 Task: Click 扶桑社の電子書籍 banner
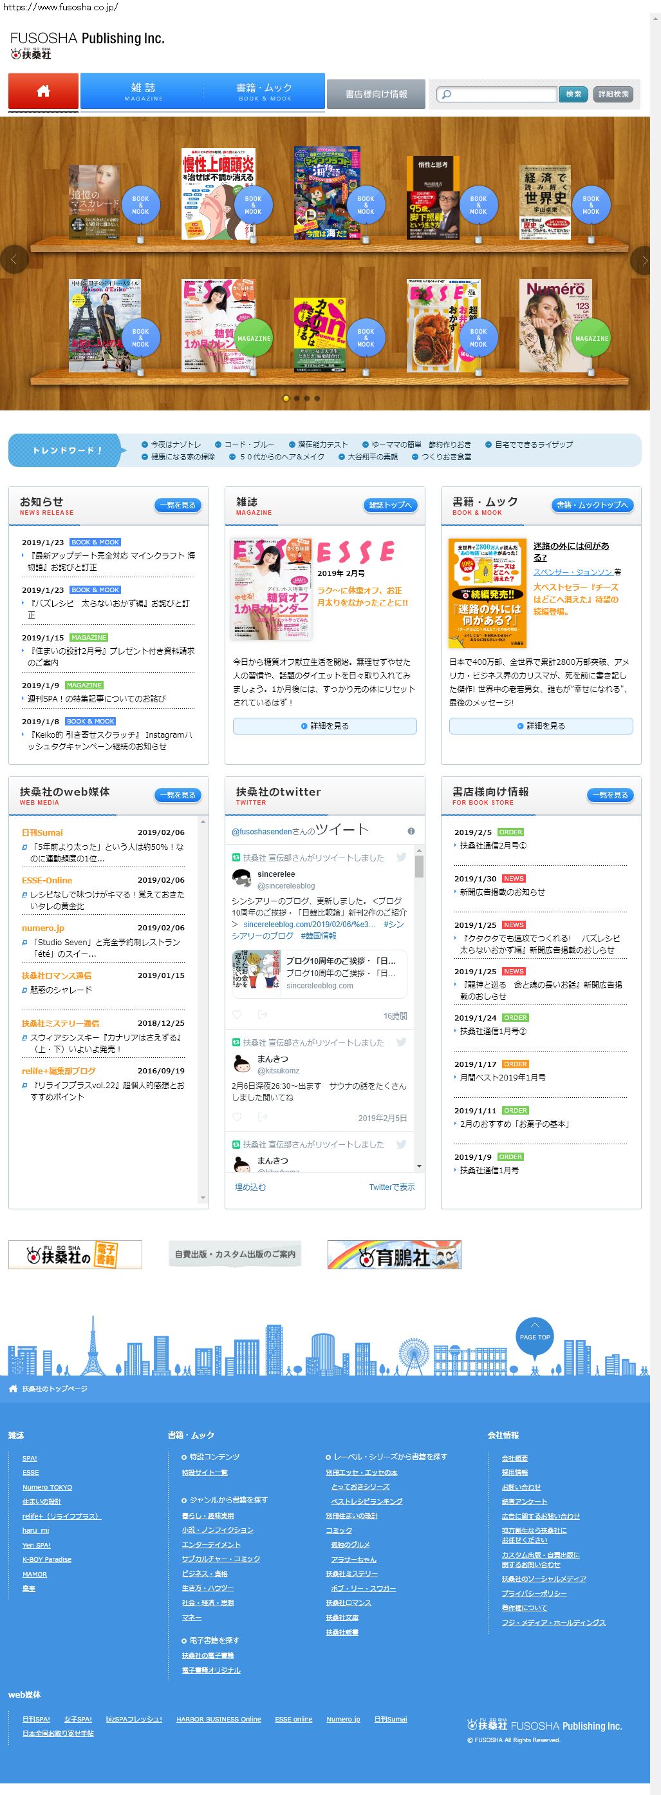tap(75, 1255)
